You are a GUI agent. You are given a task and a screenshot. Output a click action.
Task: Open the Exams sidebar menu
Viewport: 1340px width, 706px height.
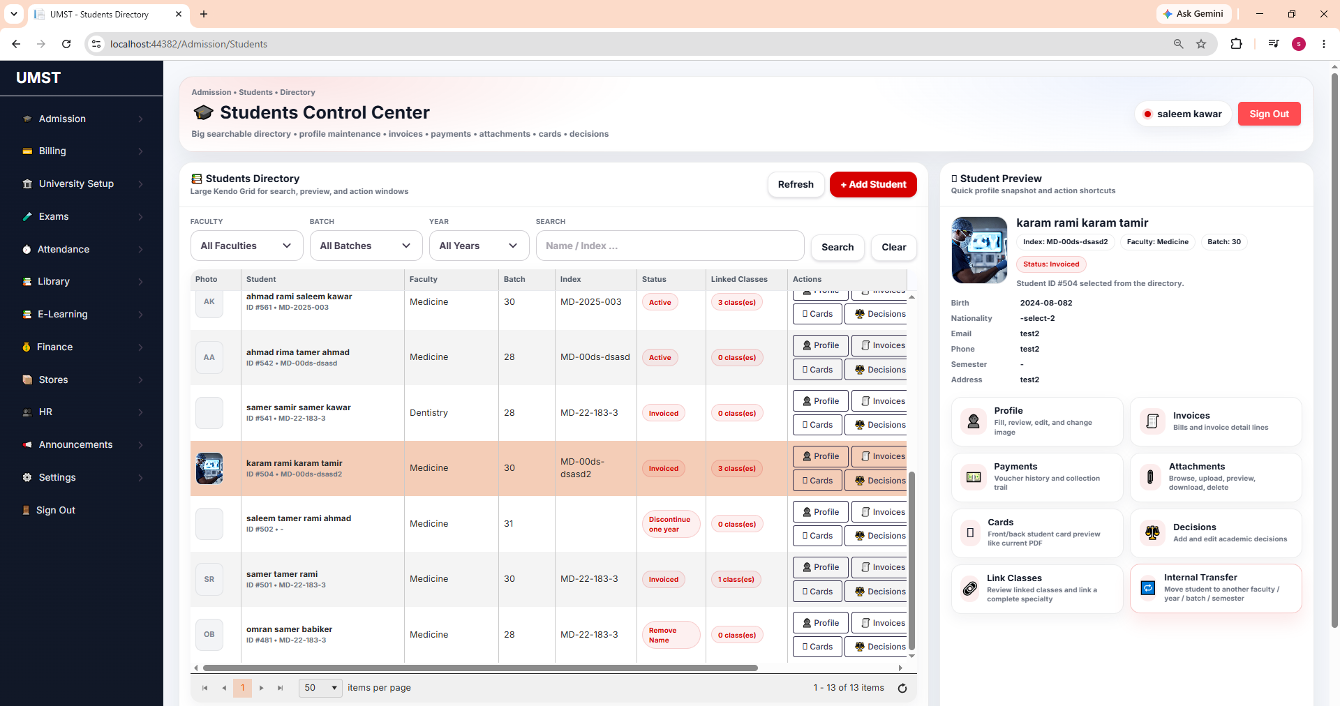click(x=82, y=217)
